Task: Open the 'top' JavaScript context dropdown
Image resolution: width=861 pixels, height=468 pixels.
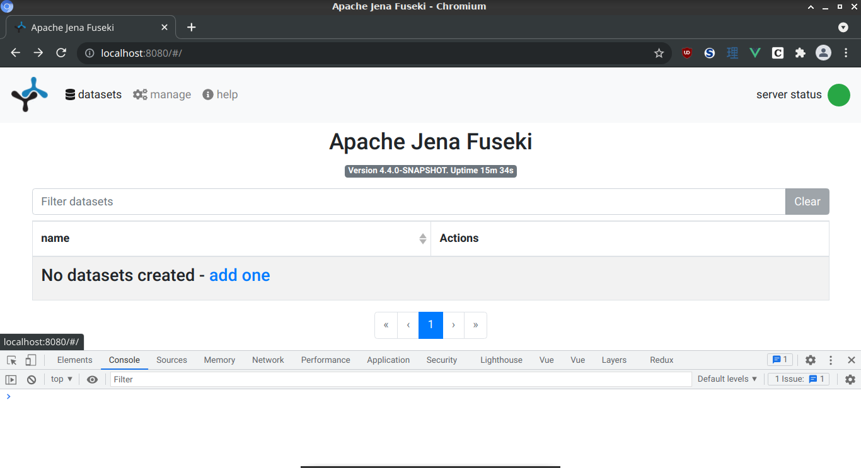Action: [62, 379]
